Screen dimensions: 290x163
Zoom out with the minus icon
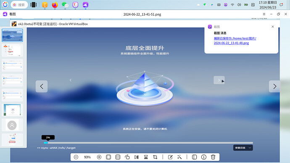pos(76,157)
